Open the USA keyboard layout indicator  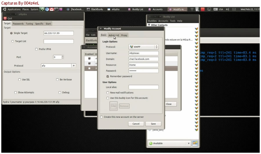tap(218, 9)
